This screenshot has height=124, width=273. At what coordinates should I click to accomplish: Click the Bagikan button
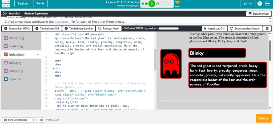(x=23, y=3)
